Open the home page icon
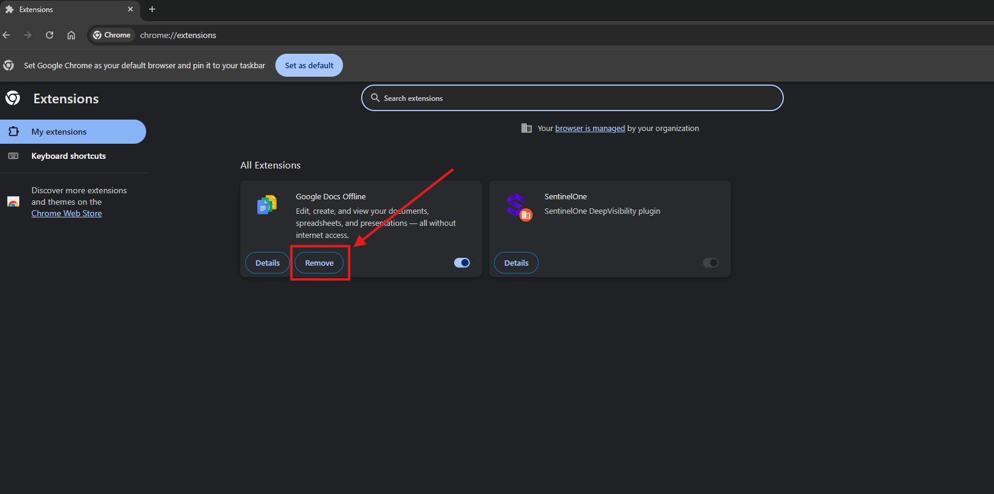The width and height of the screenshot is (994, 494). [71, 35]
